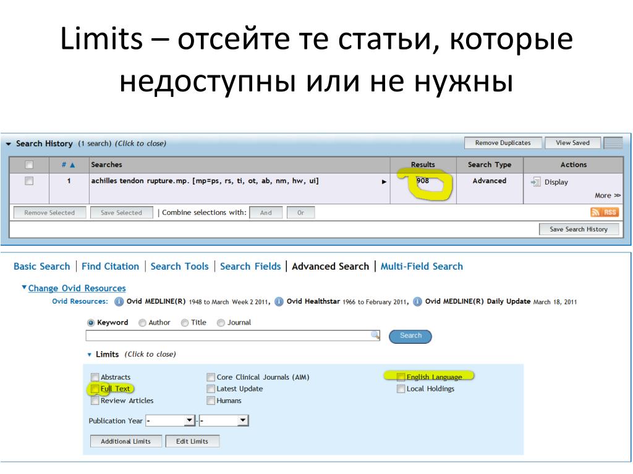Click the Display icon in Actions column

coord(536,182)
